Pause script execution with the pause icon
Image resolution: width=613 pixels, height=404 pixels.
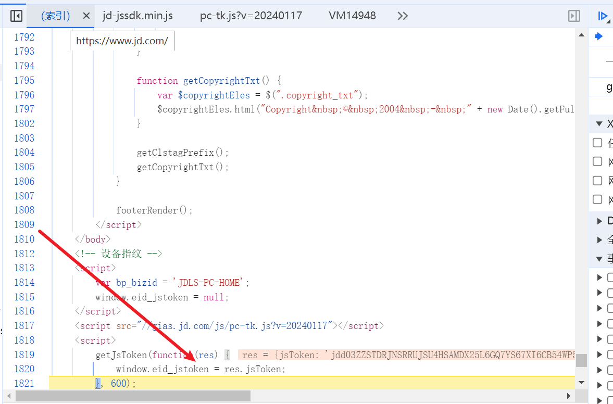[603, 16]
